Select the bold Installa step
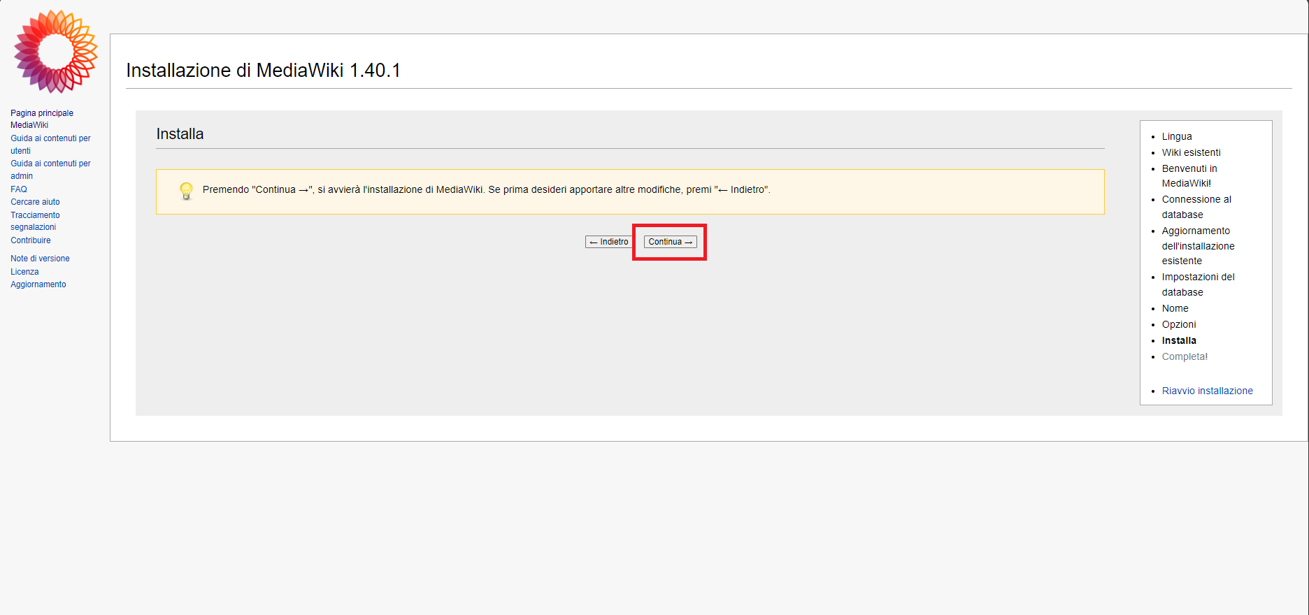This screenshot has width=1309, height=615. pos(1179,340)
